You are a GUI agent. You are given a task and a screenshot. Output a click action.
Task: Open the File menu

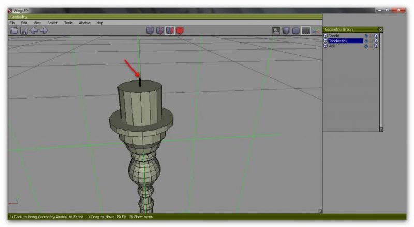[x=12, y=23]
